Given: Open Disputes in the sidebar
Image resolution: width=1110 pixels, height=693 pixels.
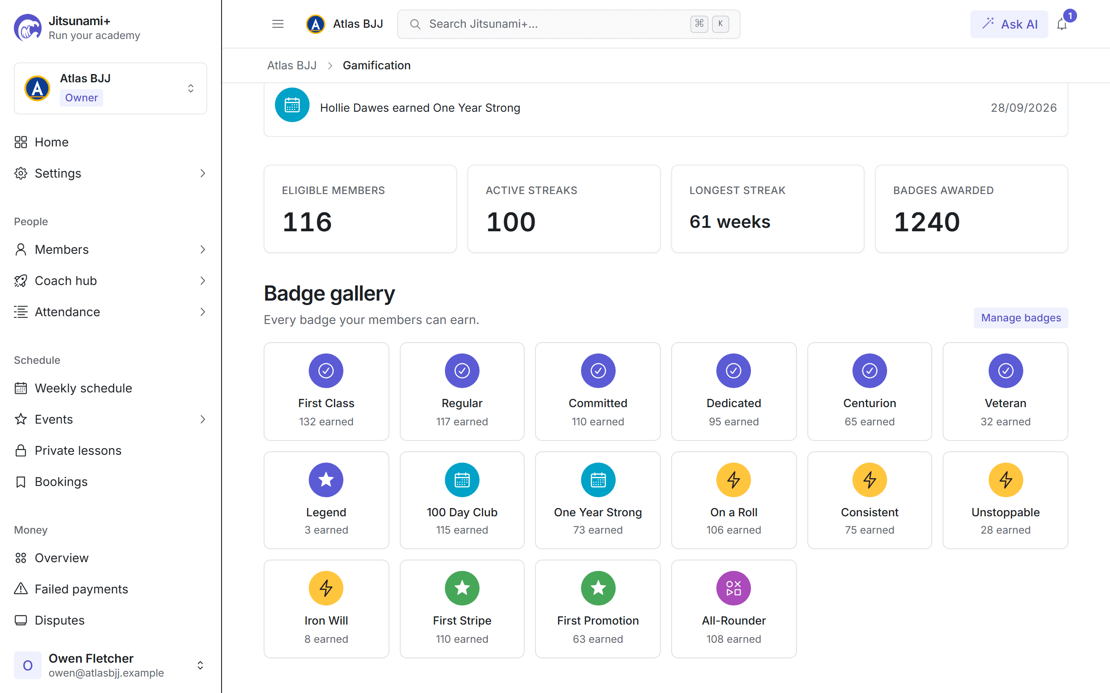Looking at the screenshot, I should click(110, 620).
